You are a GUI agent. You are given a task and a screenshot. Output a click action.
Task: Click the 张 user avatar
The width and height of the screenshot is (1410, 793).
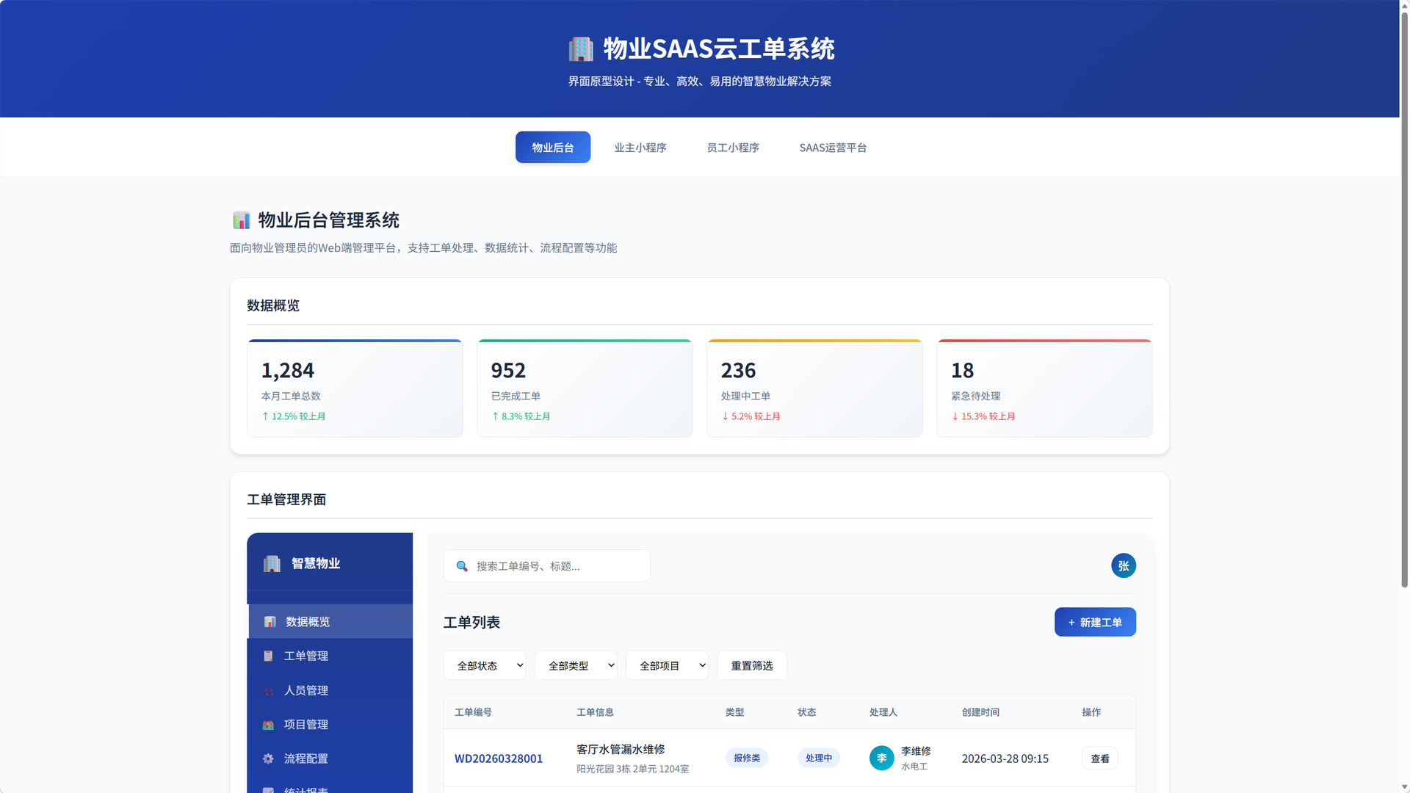point(1123,565)
